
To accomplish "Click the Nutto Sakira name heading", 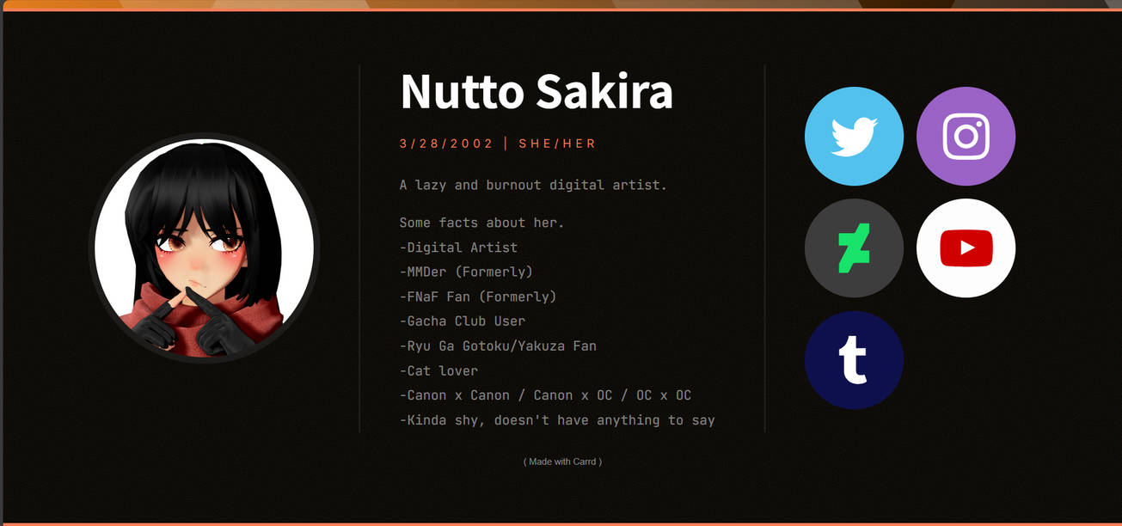I will (536, 92).
